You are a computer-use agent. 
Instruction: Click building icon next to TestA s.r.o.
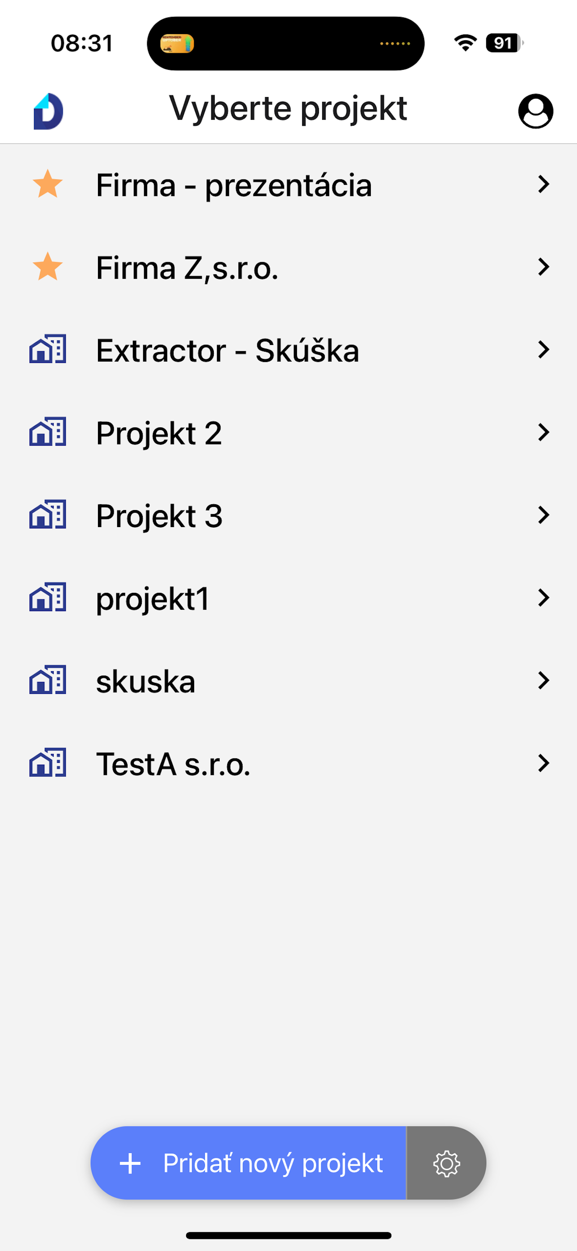pos(47,762)
